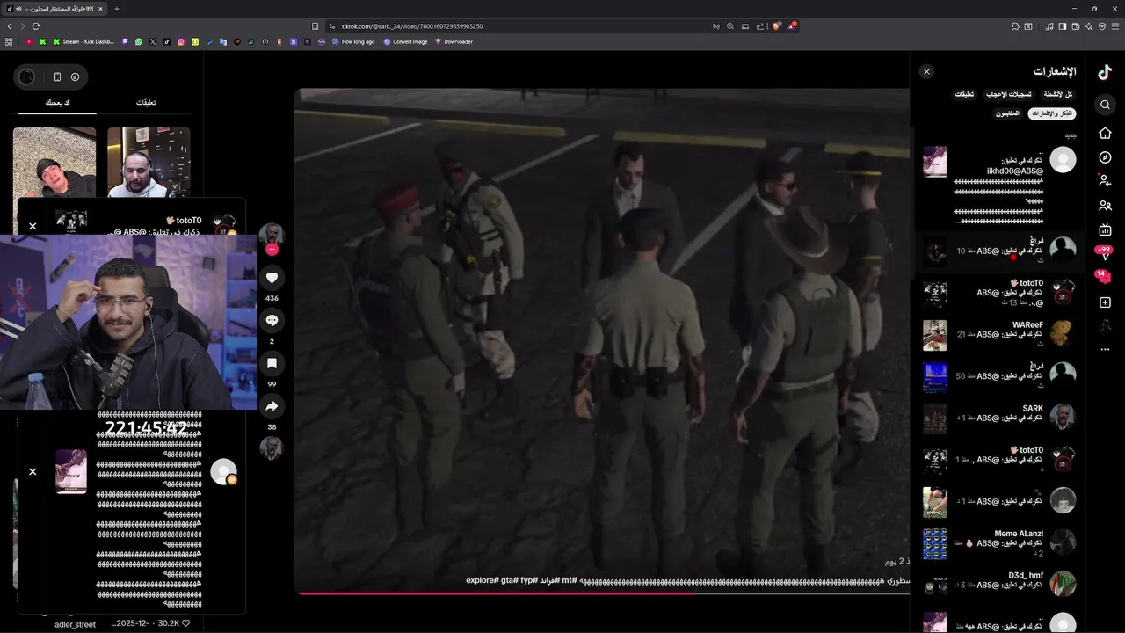Like the video with the heart icon
Viewport: 1125px width, 633px height.
(272, 278)
